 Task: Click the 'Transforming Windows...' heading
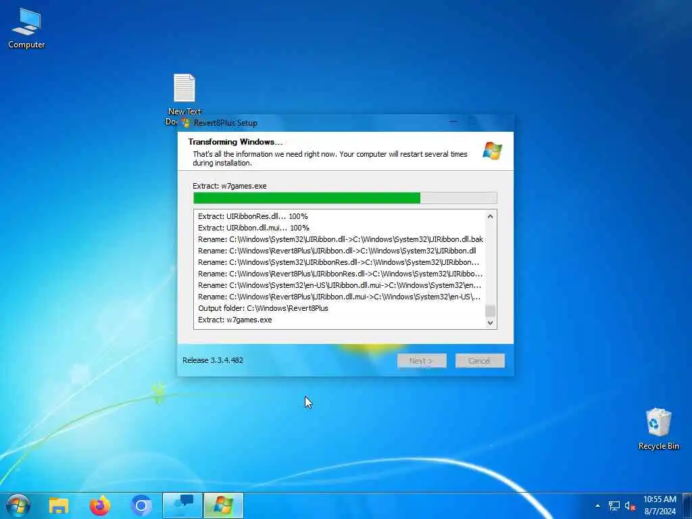pyautogui.click(x=235, y=142)
